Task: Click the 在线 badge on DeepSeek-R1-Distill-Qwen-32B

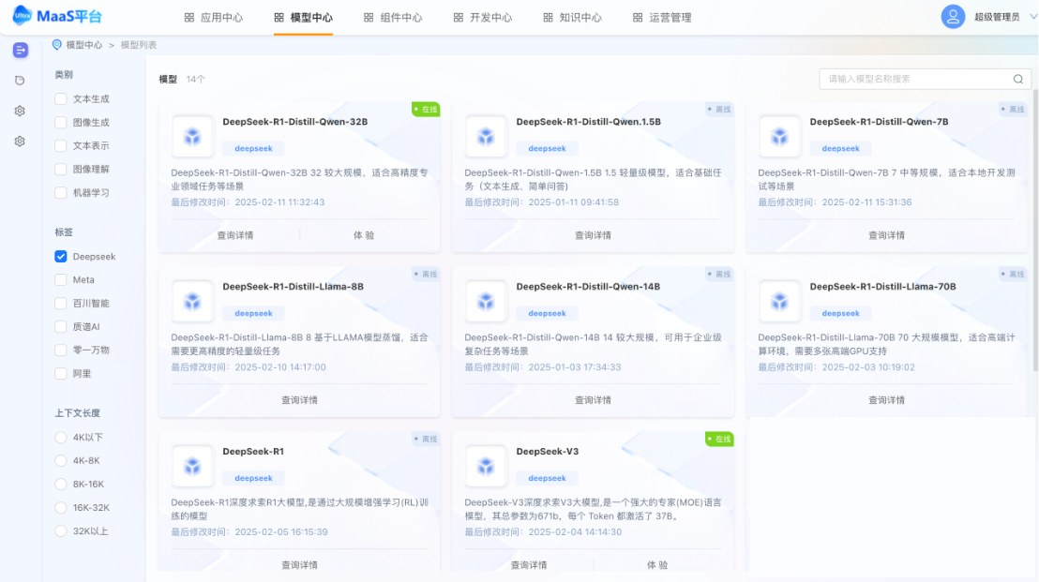Action: click(426, 110)
